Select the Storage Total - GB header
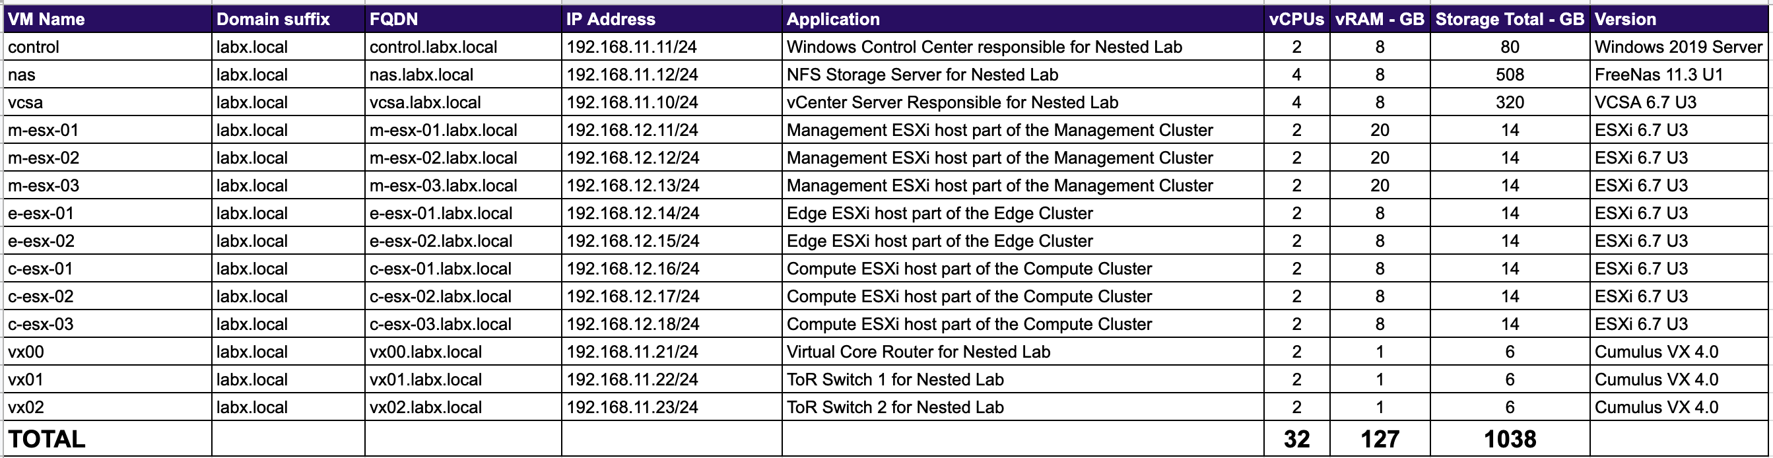The width and height of the screenshot is (1773, 458). click(1510, 19)
